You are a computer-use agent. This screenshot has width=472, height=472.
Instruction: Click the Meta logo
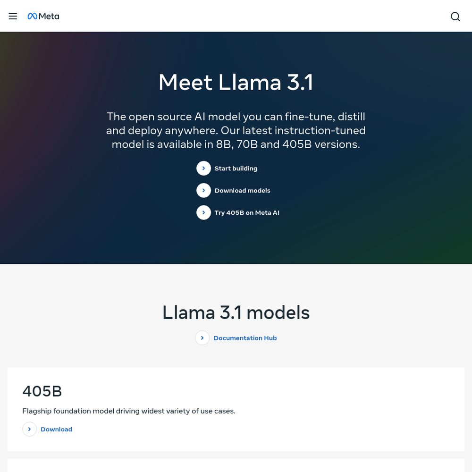[x=43, y=16]
